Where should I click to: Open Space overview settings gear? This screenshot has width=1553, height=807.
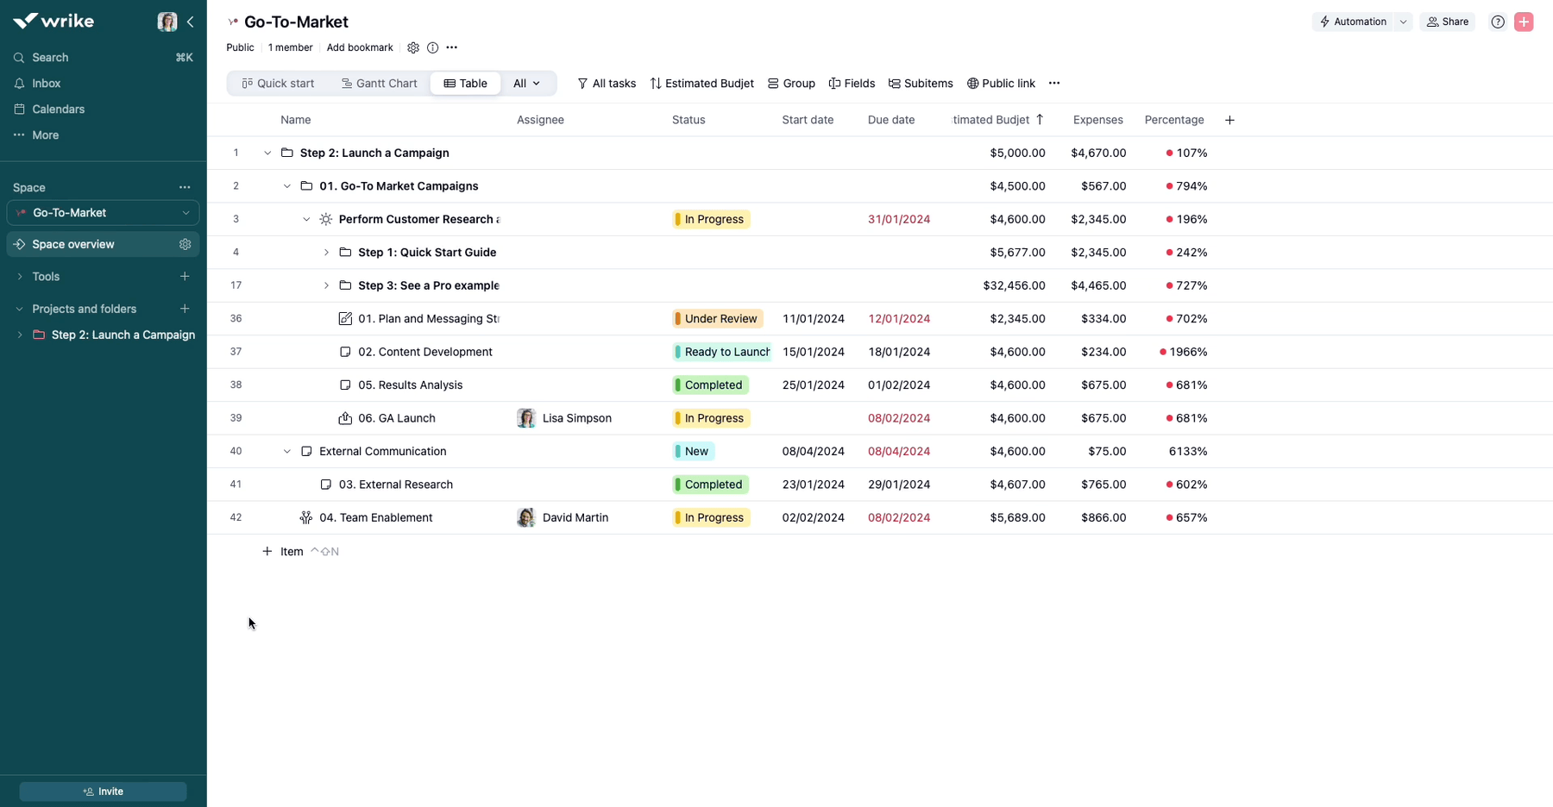pyautogui.click(x=185, y=245)
